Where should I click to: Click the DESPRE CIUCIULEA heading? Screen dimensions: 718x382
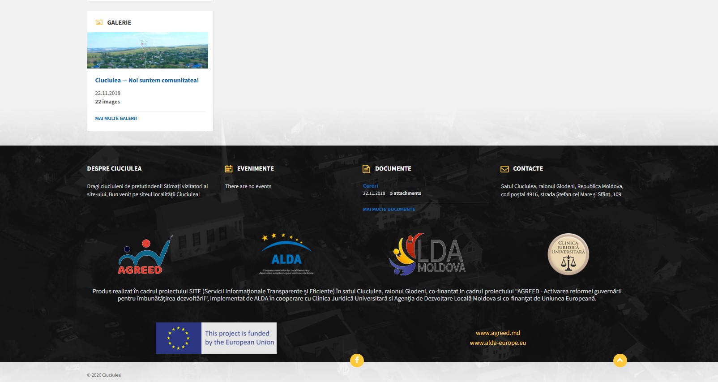[114, 169]
